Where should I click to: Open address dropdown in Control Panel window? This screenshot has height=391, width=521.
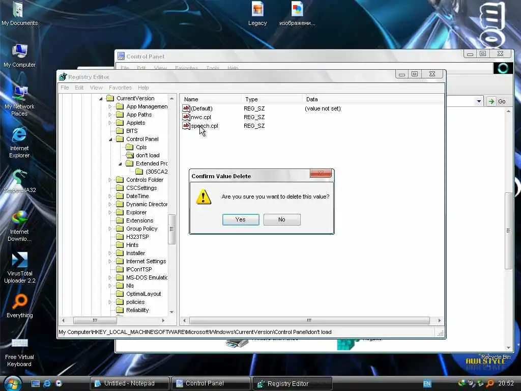[479, 101]
